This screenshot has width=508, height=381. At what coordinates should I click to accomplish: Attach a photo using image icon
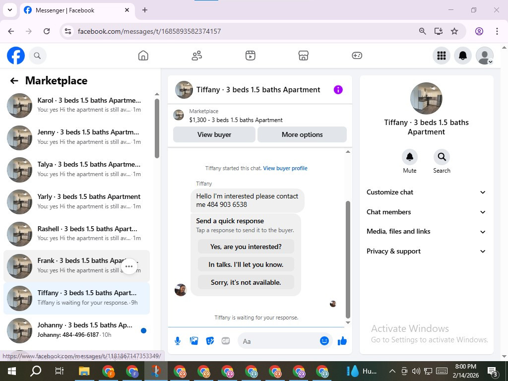194,341
